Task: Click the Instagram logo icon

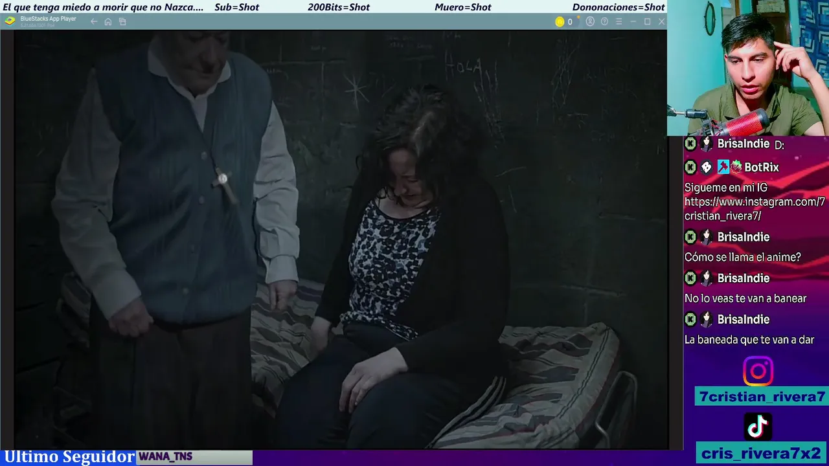Action: coord(758,372)
